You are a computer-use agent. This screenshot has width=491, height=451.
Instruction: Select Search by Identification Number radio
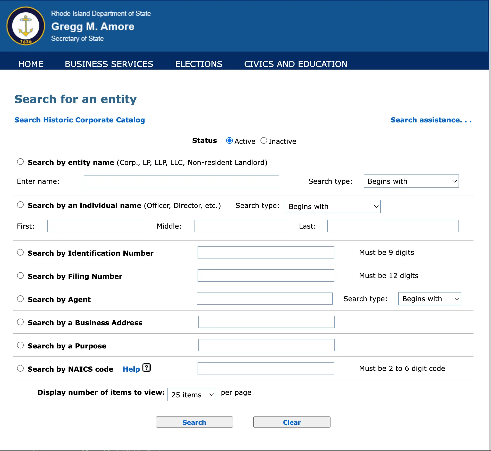(20, 253)
